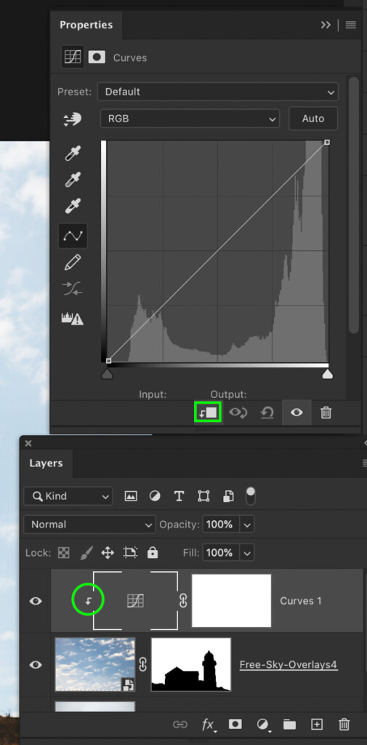Open the Preset dropdown showing Default
Screen dimensions: 367x745
(x=218, y=92)
